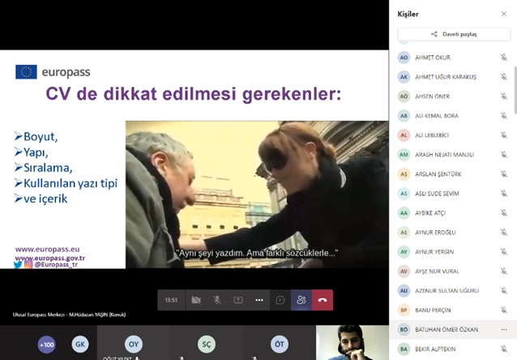Select participant AYBİKE ATÇI
517x360 pixels.
point(453,212)
